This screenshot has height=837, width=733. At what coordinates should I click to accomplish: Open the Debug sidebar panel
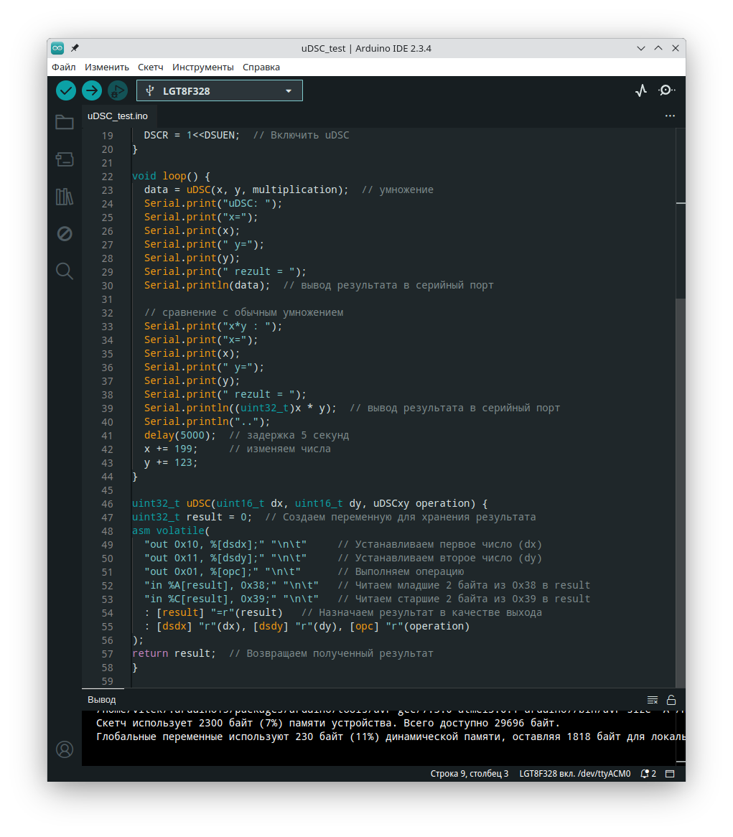click(x=65, y=234)
